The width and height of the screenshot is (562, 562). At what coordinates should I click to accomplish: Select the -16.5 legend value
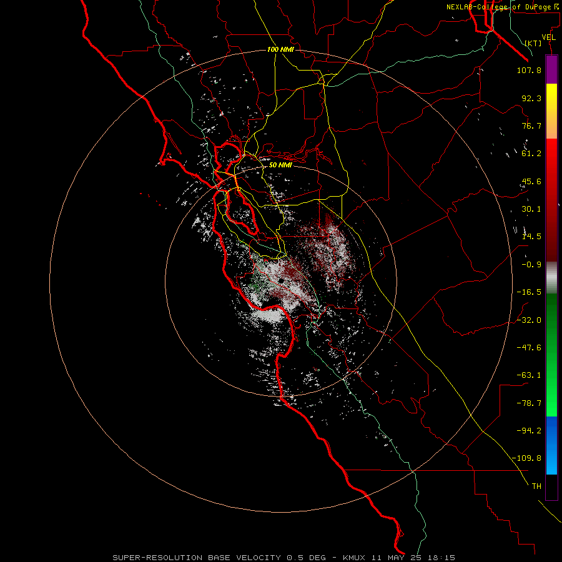(529, 292)
